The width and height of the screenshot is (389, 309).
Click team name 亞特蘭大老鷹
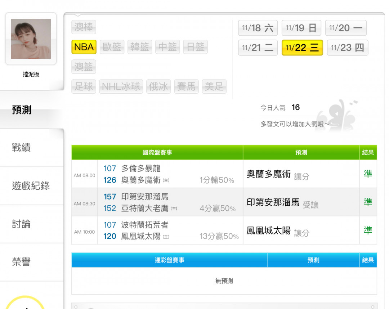pos(145,208)
